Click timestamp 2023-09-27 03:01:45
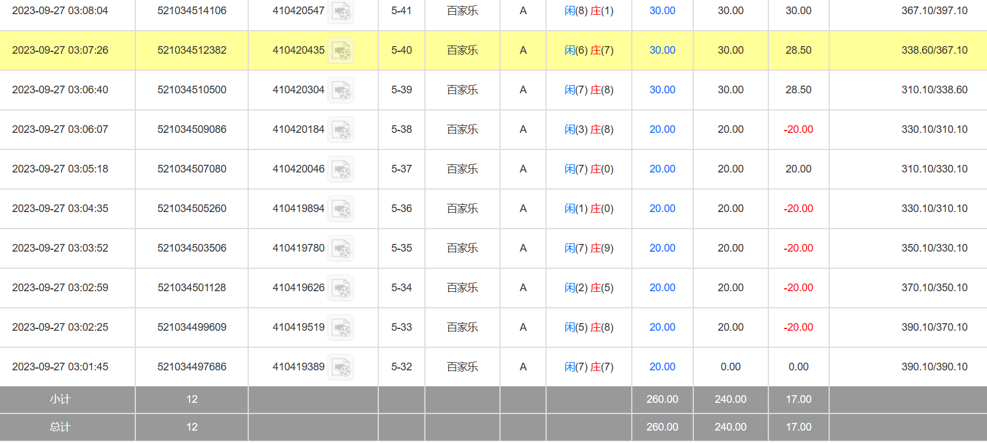Image resolution: width=987 pixels, height=443 pixels. click(x=60, y=367)
